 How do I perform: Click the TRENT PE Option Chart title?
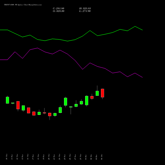(23, 5)
